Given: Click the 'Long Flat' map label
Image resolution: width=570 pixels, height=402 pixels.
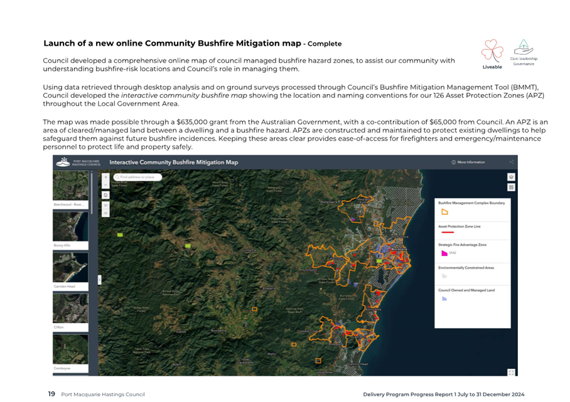Looking at the screenshot, I should coord(250,250).
